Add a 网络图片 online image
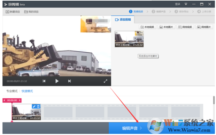This screenshot has height=135, width=216. click(204, 27)
